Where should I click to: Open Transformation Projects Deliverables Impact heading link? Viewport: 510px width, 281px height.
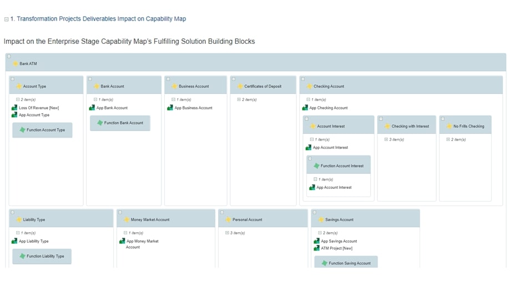tap(101, 19)
